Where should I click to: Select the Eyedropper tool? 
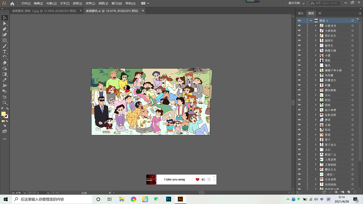click(x=5, y=80)
